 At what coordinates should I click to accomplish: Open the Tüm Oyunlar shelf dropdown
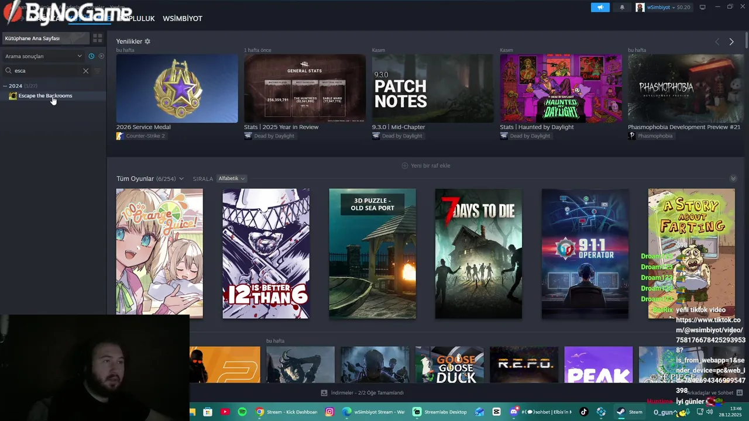[181, 179]
